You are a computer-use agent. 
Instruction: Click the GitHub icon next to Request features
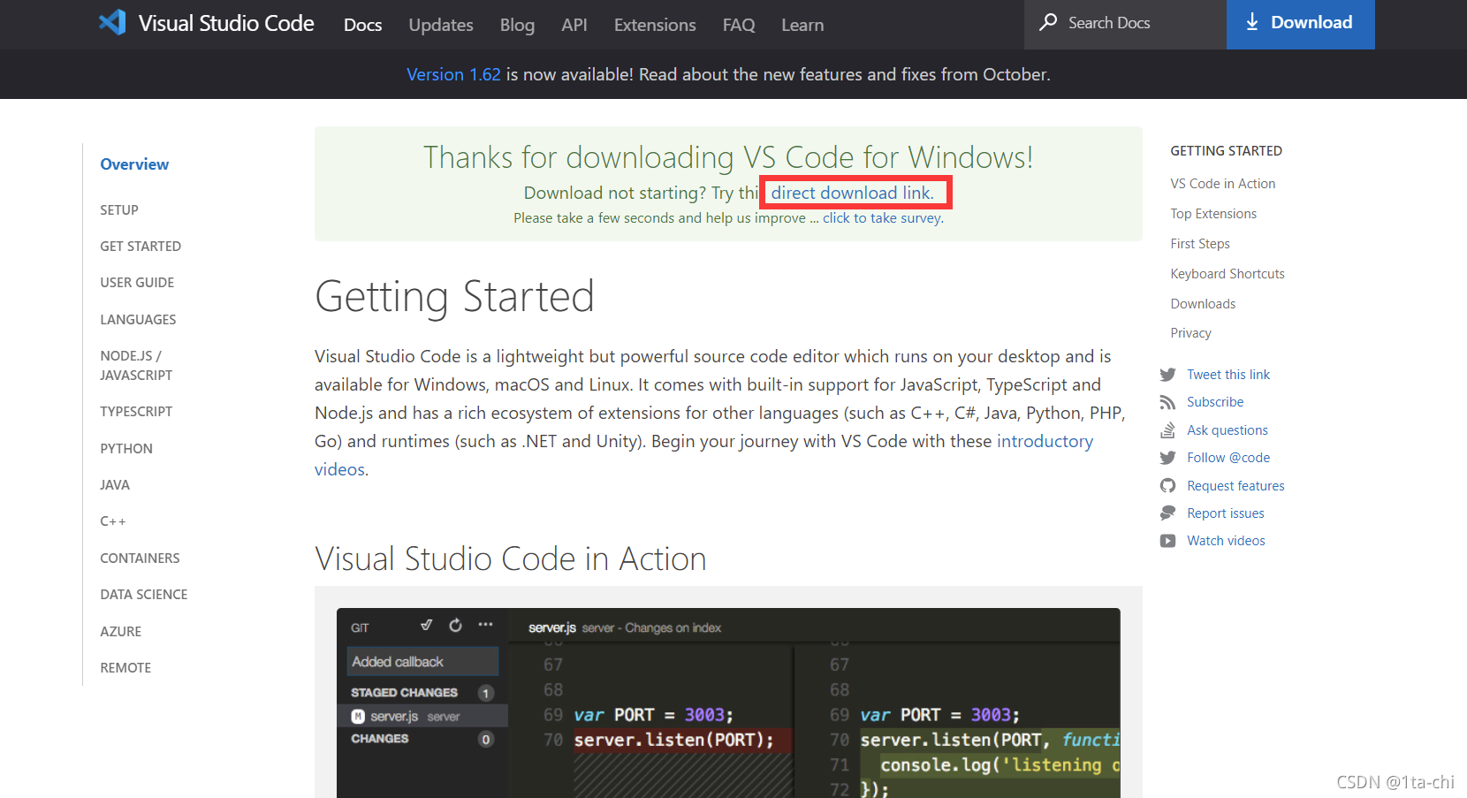click(x=1167, y=486)
